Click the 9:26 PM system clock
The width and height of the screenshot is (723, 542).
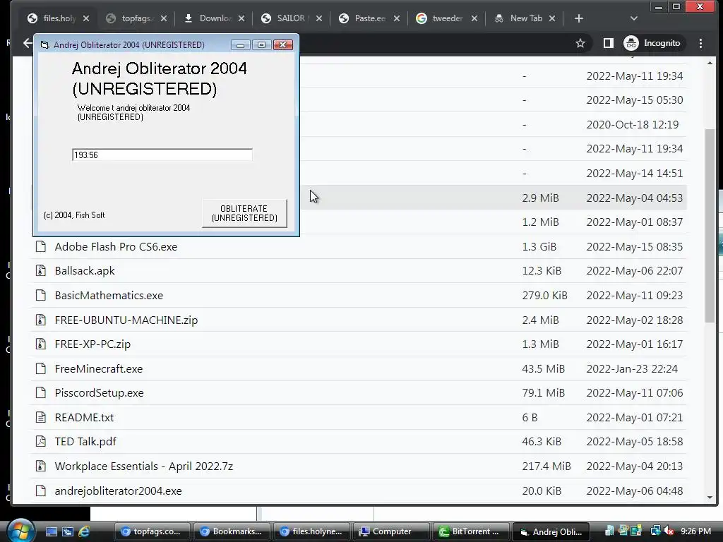pos(695,531)
